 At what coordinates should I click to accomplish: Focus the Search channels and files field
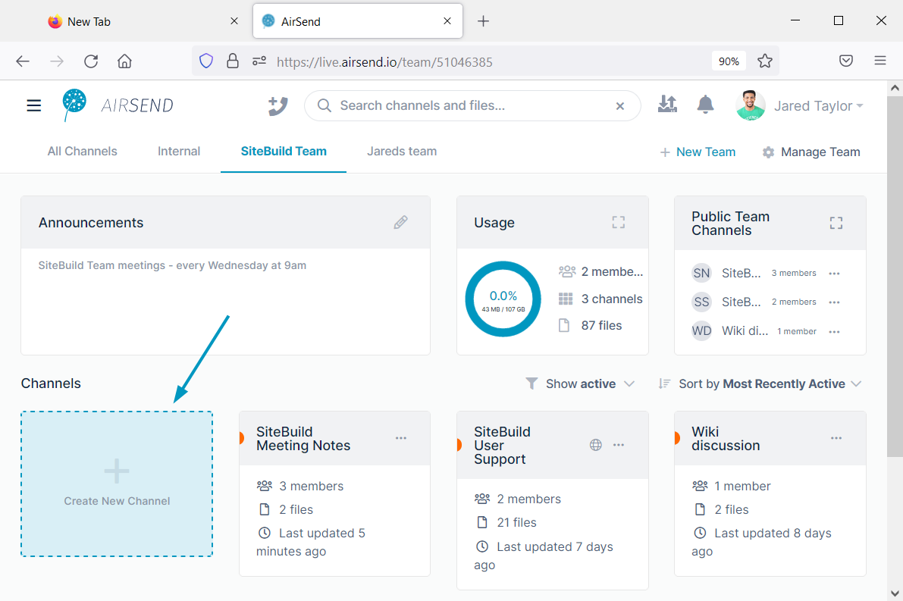click(x=472, y=106)
